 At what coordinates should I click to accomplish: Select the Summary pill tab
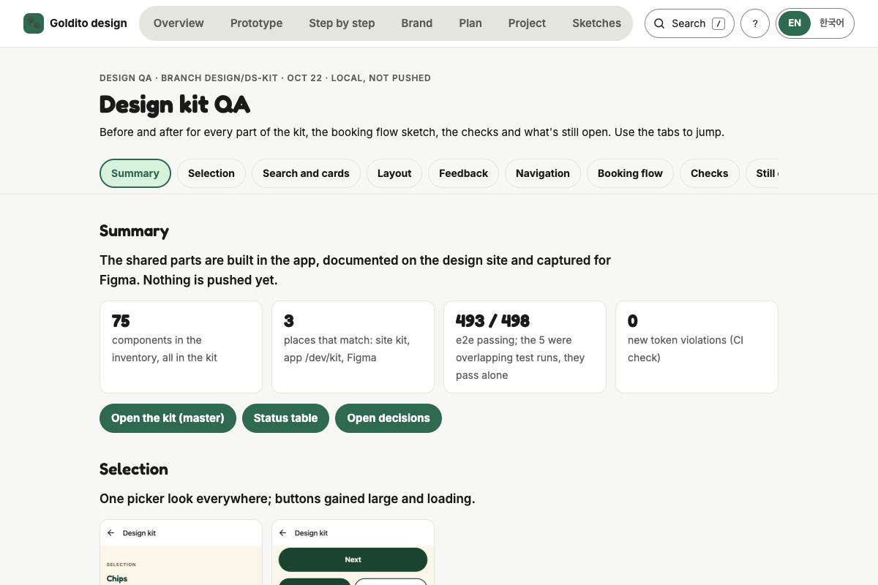135,173
